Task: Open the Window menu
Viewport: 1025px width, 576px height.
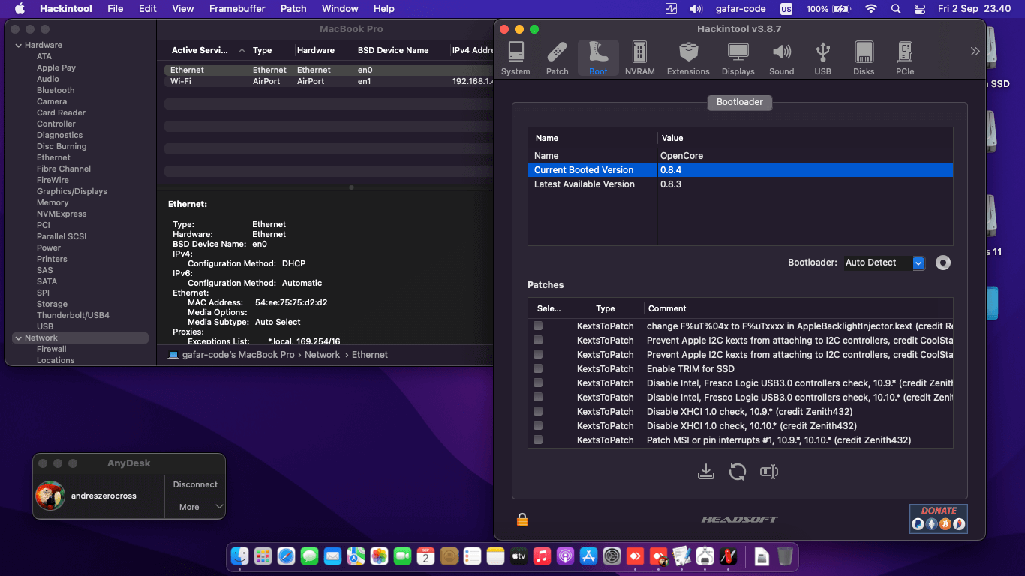Action: click(340, 9)
